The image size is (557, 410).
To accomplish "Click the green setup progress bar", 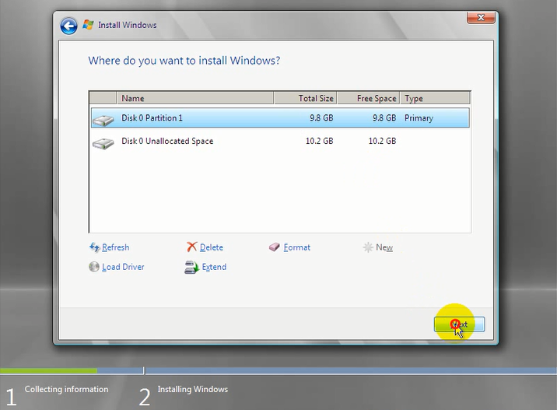I will pyautogui.click(x=48, y=370).
